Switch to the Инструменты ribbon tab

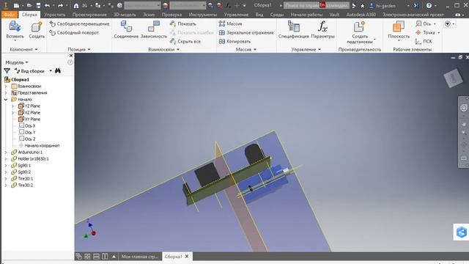click(203, 15)
